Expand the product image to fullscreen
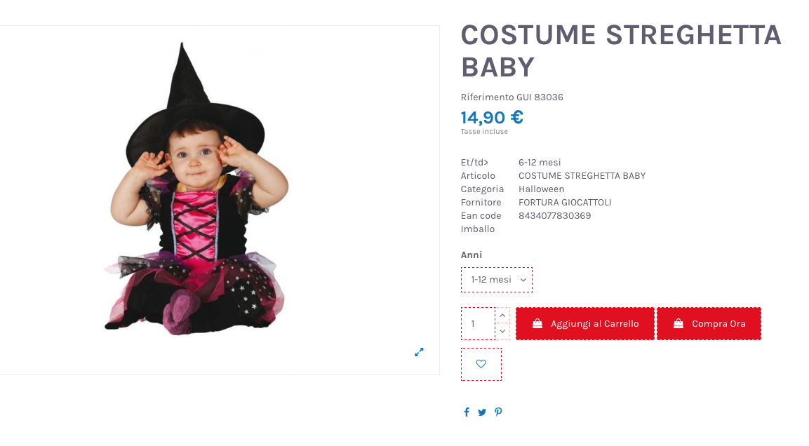The image size is (809, 446). [x=419, y=352]
